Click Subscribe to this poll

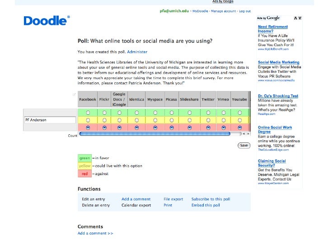click(211, 199)
